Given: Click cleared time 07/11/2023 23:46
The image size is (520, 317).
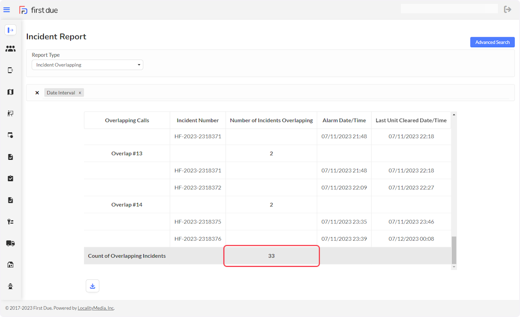Looking at the screenshot, I should pyautogui.click(x=411, y=222).
